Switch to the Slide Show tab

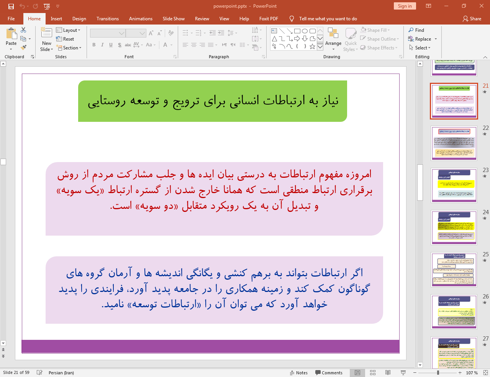pyautogui.click(x=174, y=18)
